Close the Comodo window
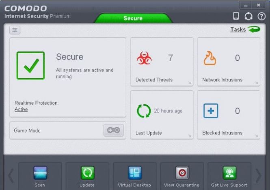The width and height of the screenshot is (270, 190). (x=258, y=5)
